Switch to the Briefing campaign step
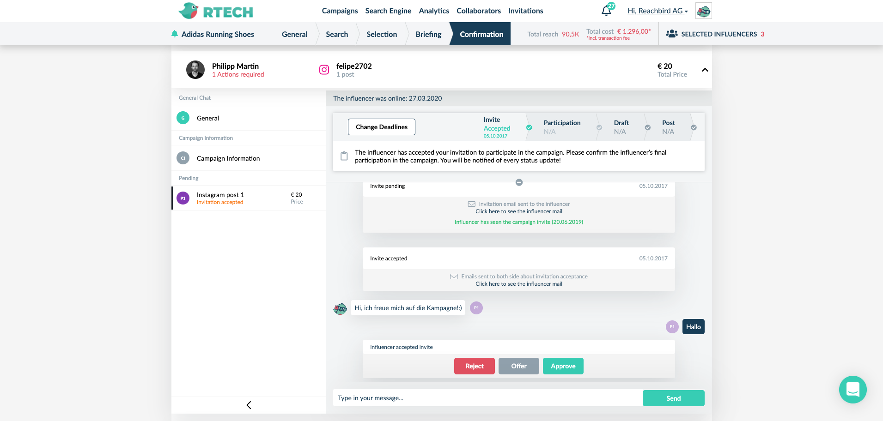This screenshot has width=883, height=421. [428, 34]
